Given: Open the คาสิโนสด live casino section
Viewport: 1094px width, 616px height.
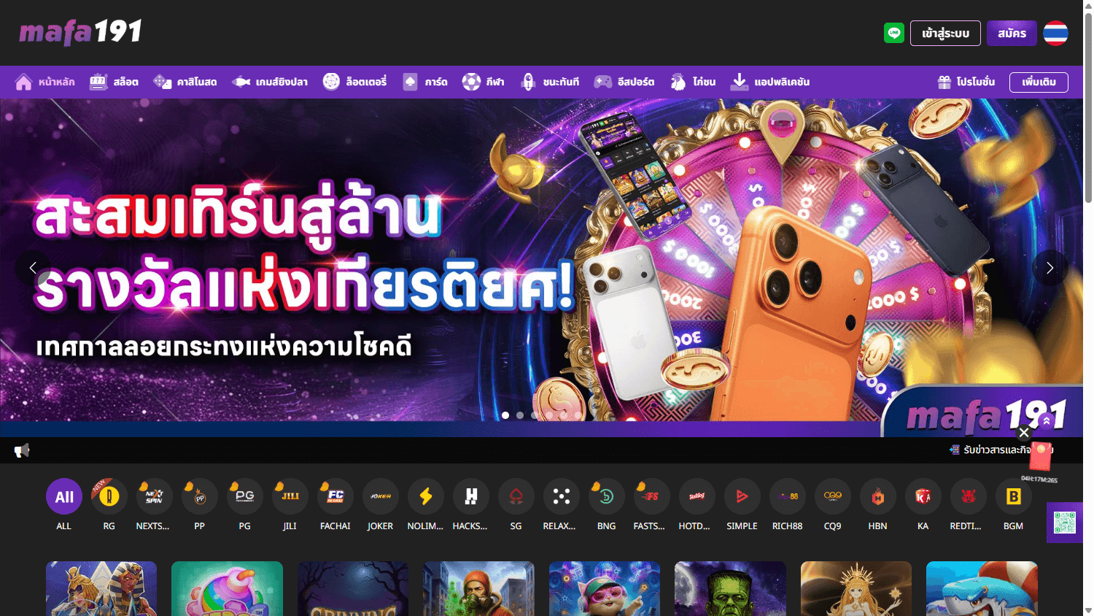Looking at the screenshot, I should click(185, 82).
